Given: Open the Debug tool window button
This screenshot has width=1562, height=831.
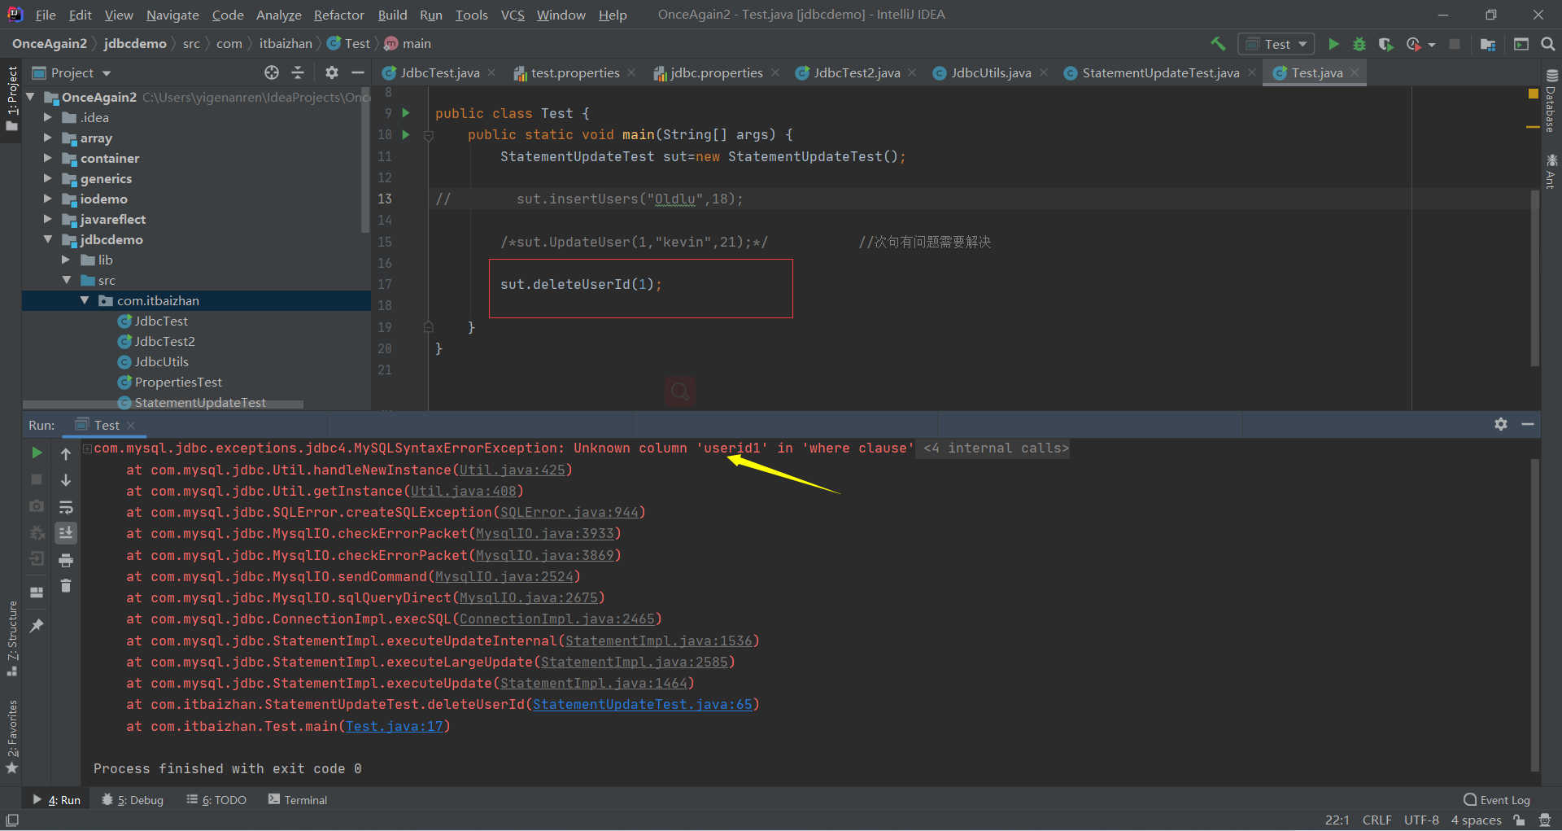Looking at the screenshot, I should click(133, 800).
